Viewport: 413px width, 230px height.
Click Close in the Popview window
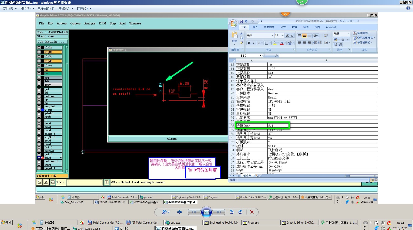172,139
